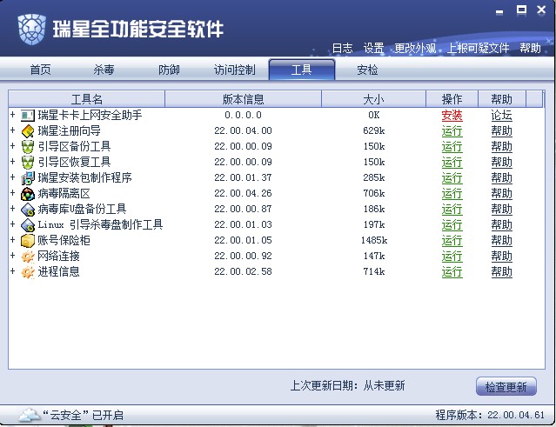The height and width of the screenshot is (427, 556).
Task: Click the version text 22.00.04.26
Action: coord(244,193)
